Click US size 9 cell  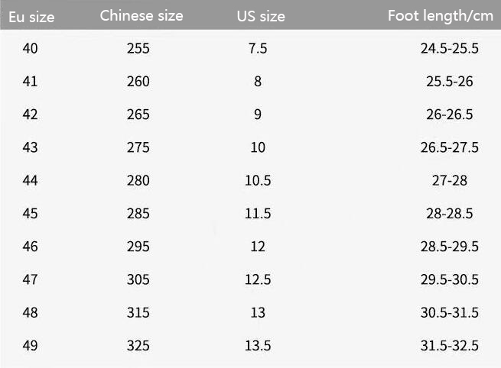(258, 115)
